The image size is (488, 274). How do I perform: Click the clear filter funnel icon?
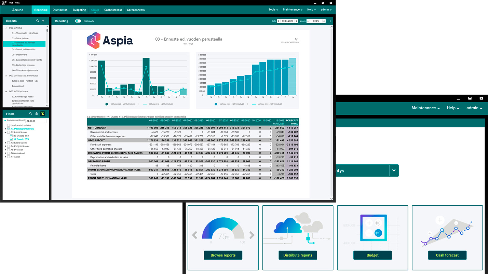pos(42,114)
